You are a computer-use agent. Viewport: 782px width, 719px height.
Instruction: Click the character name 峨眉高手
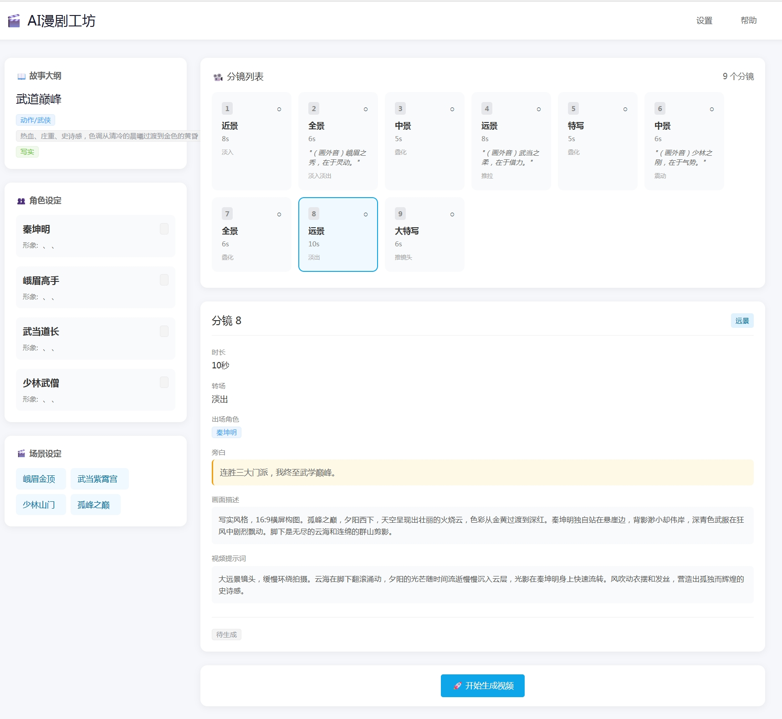41,281
